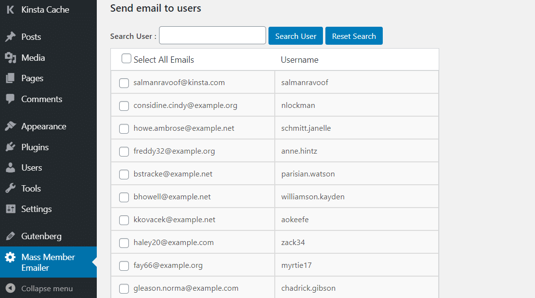Click the Pages icon in the sidebar
Viewport: 535px width, 298px height.
coord(11,78)
